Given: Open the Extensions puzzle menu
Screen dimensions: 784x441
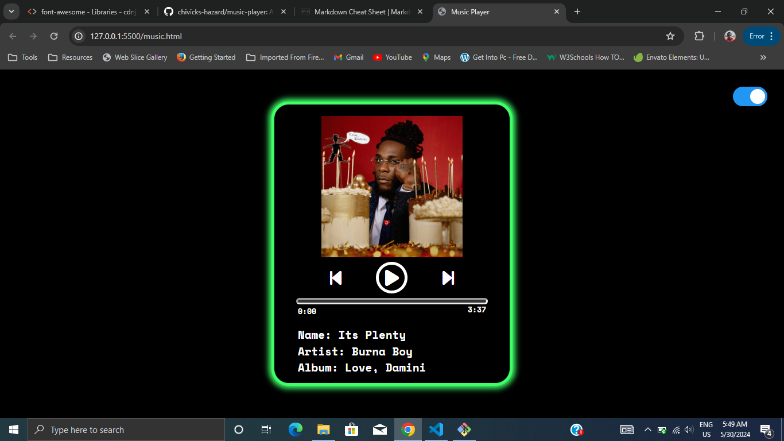Looking at the screenshot, I should [699, 36].
